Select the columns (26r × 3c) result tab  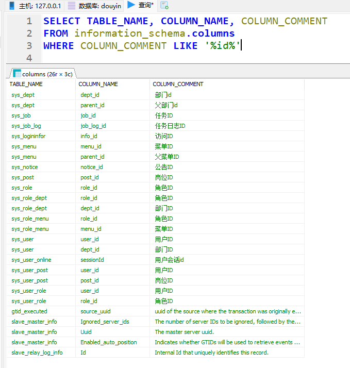(43, 74)
